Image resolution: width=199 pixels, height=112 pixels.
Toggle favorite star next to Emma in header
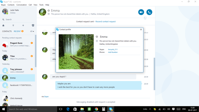click(x=49, y=11)
